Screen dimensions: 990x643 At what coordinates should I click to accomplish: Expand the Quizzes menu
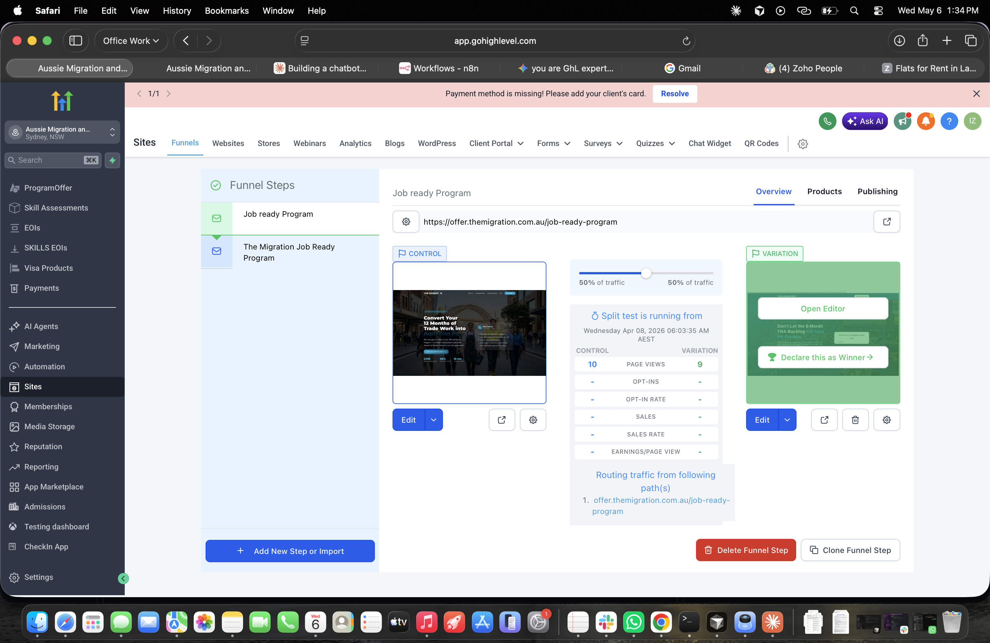[655, 143]
